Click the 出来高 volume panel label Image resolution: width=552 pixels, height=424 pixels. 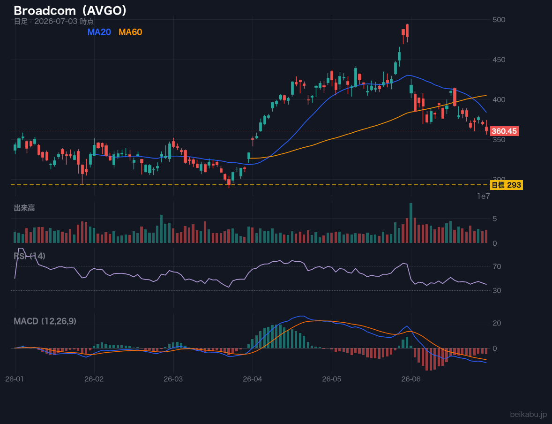tap(24, 208)
